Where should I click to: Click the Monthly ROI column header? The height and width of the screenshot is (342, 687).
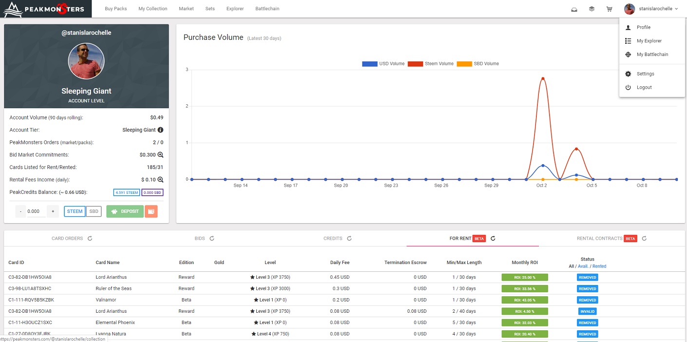(525, 263)
